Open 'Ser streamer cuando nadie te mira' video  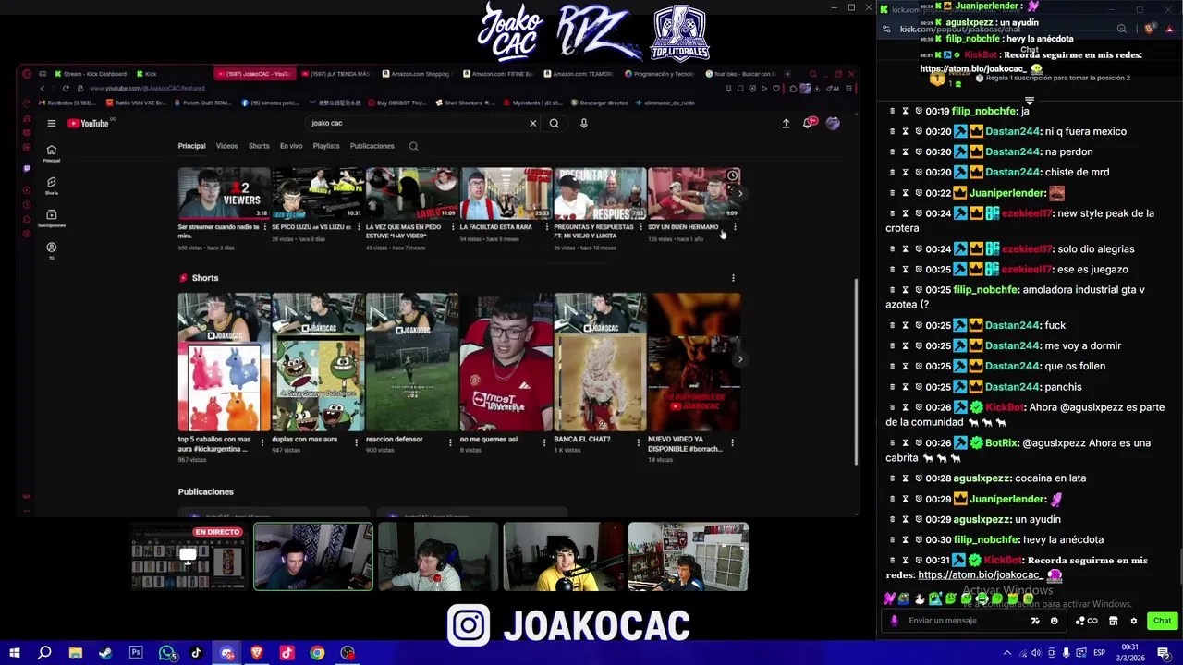click(224, 193)
